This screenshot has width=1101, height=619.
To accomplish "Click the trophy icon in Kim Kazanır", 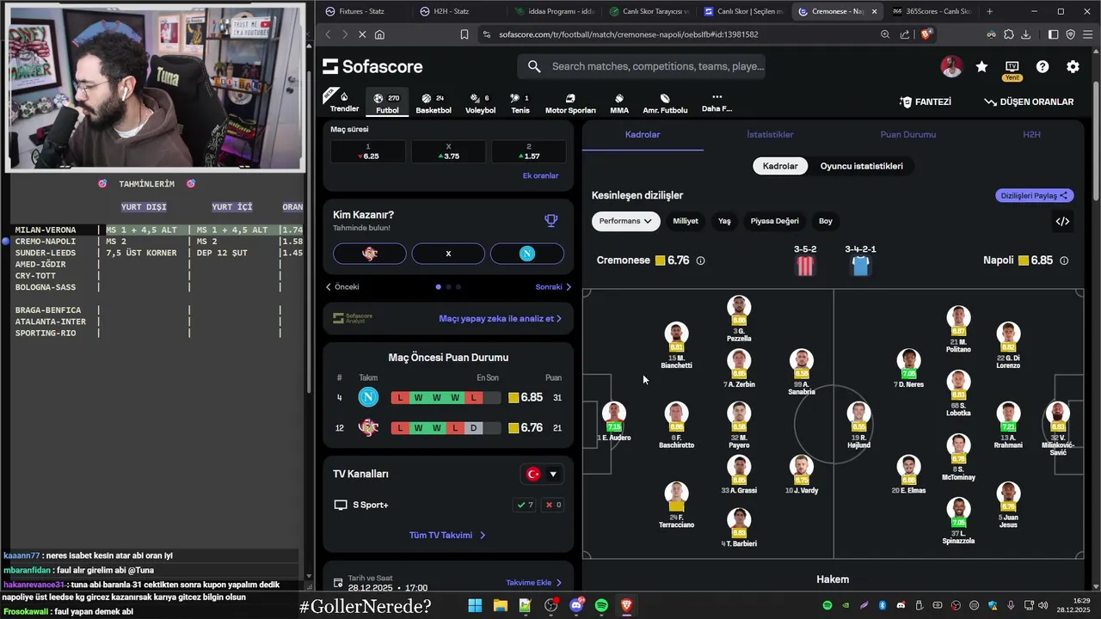I will 551,220.
